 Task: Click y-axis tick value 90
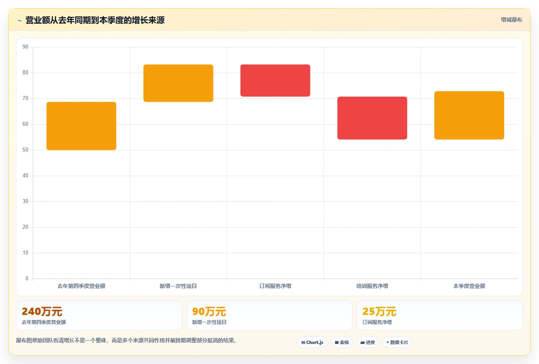point(25,47)
